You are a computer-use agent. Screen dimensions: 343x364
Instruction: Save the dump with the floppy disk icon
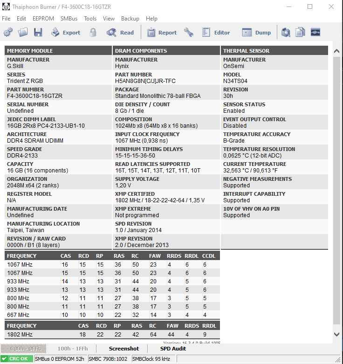[38, 32]
